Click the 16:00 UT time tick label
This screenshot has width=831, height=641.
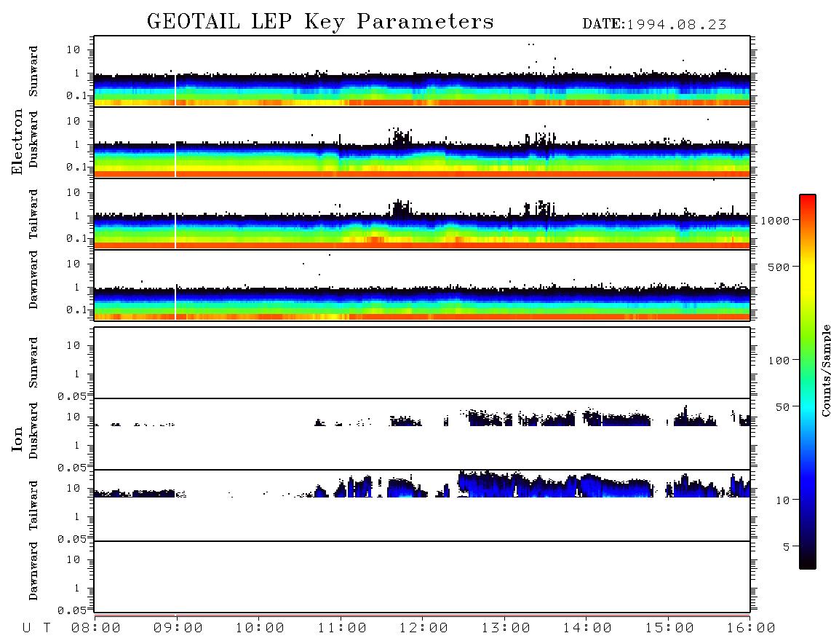751,629
